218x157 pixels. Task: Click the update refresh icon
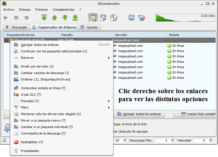(132, 18)
